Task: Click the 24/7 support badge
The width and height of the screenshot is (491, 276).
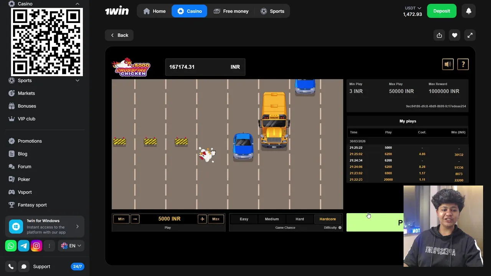Action: point(77,266)
